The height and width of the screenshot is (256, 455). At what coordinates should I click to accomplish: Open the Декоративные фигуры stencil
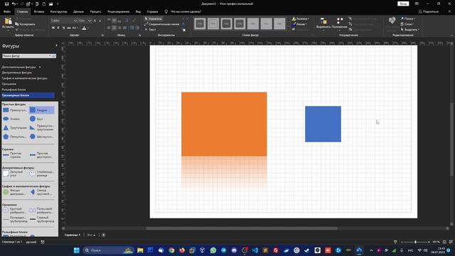(17, 73)
